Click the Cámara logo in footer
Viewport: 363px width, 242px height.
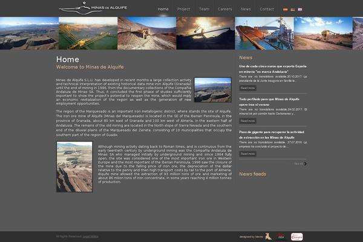pyautogui.click(x=297, y=237)
